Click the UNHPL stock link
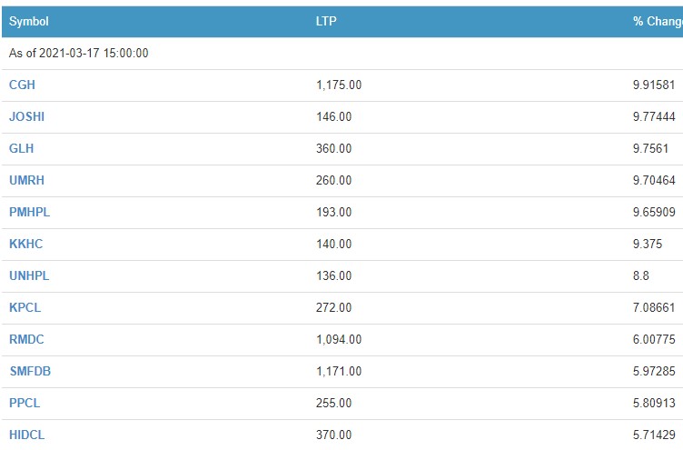The width and height of the screenshot is (683, 450). (27, 275)
